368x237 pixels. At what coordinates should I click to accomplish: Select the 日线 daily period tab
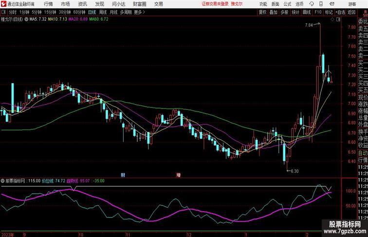pyautogui.click(x=92, y=12)
